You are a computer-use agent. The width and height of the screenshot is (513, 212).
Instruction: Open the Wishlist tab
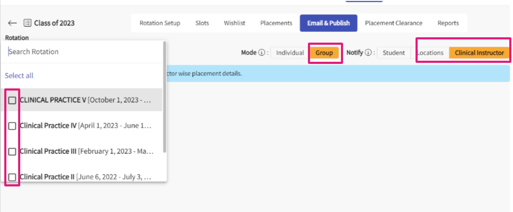click(234, 23)
